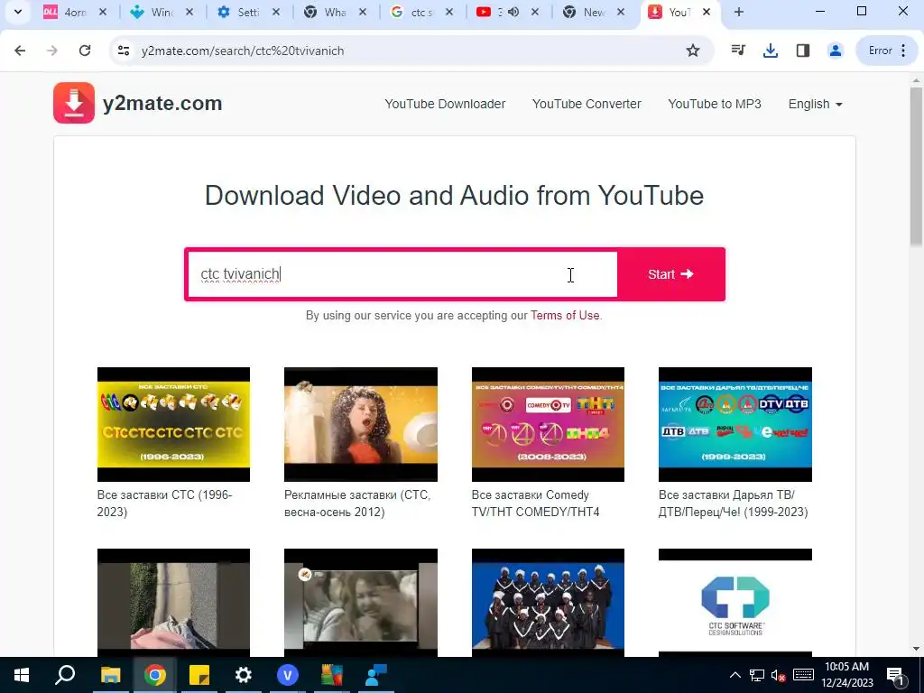Click title Рекламные заставки (СТС, весна-осень 2012)
The height and width of the screenshot is (693, 924).
357,504
